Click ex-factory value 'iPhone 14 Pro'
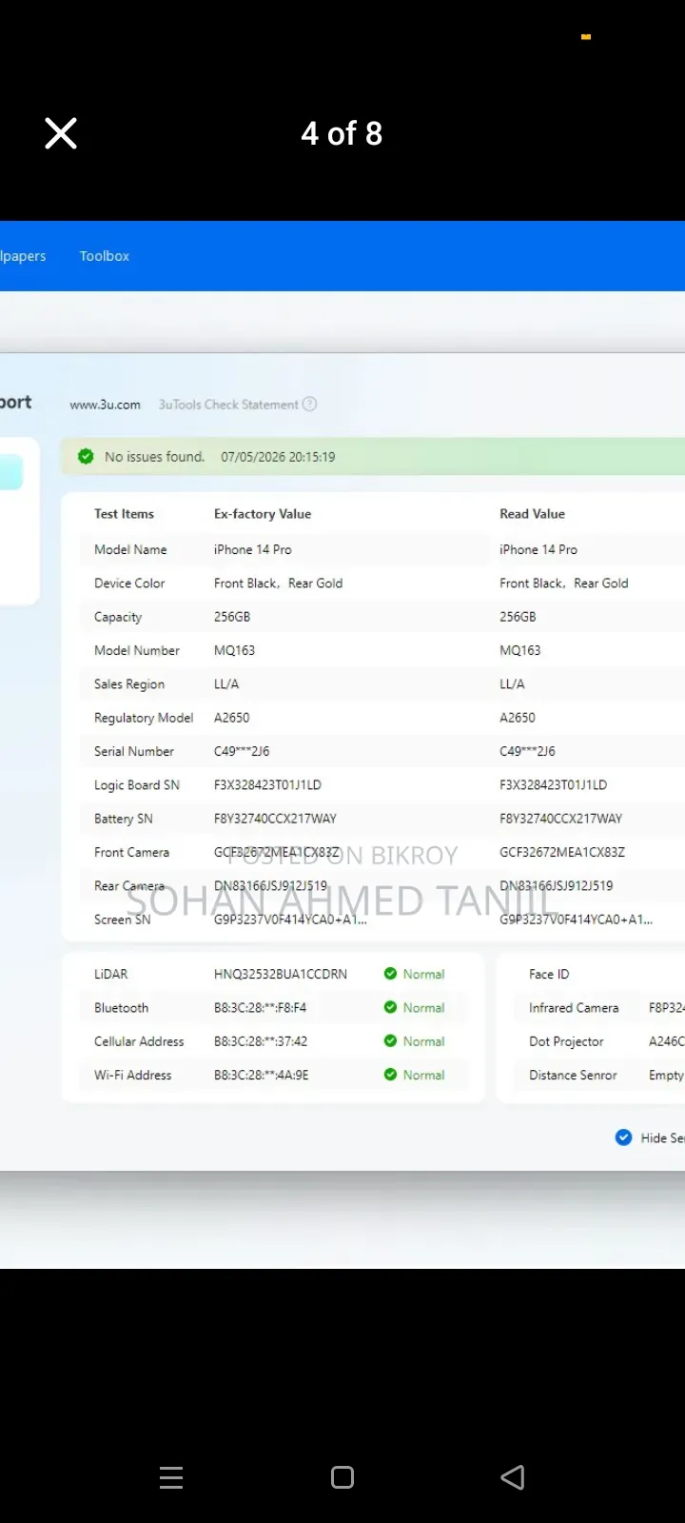This screenshot has height=1523, width=685. 253,549
